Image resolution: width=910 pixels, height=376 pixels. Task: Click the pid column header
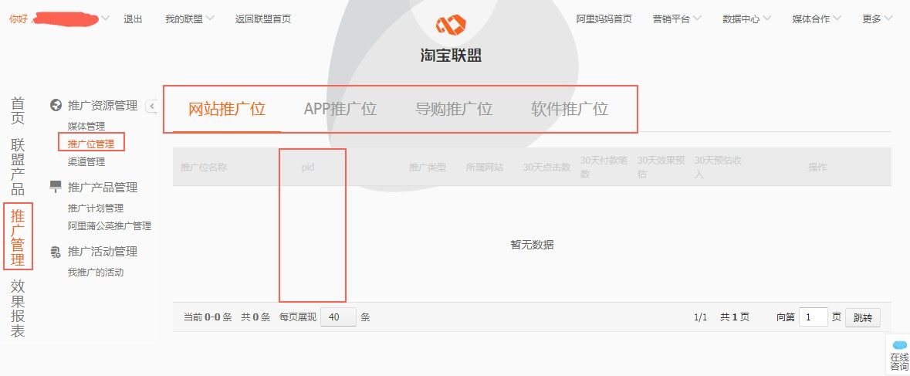pos(308,167)
